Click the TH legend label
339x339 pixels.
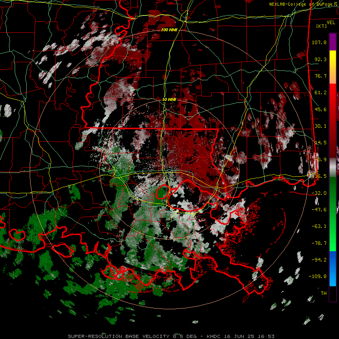point(324,293)
